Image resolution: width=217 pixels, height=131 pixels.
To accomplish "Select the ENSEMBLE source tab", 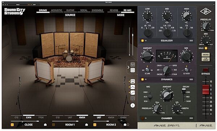I will [97, 10].
